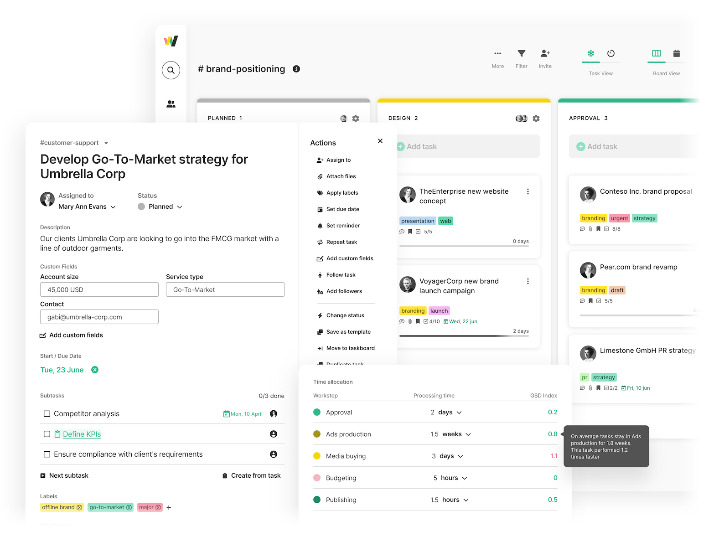
Task: Open Design column settings gear
Action: coord(536,119)
